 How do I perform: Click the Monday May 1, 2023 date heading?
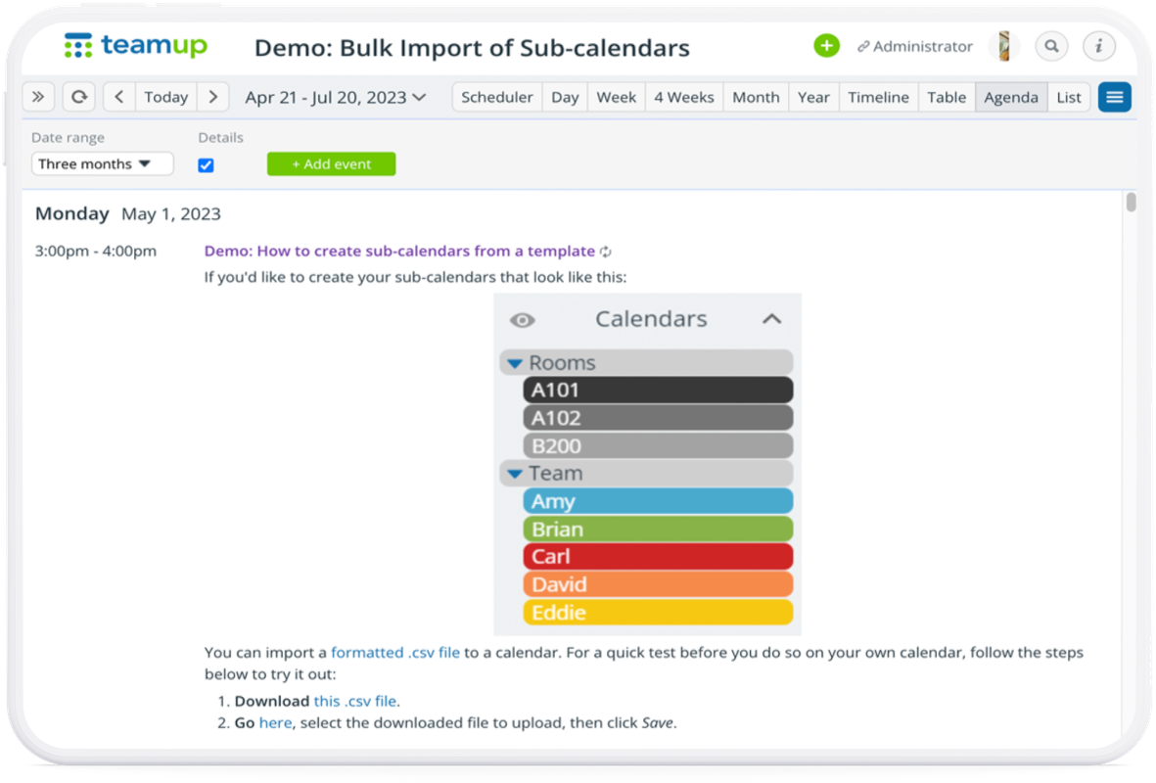coord(128,213)
